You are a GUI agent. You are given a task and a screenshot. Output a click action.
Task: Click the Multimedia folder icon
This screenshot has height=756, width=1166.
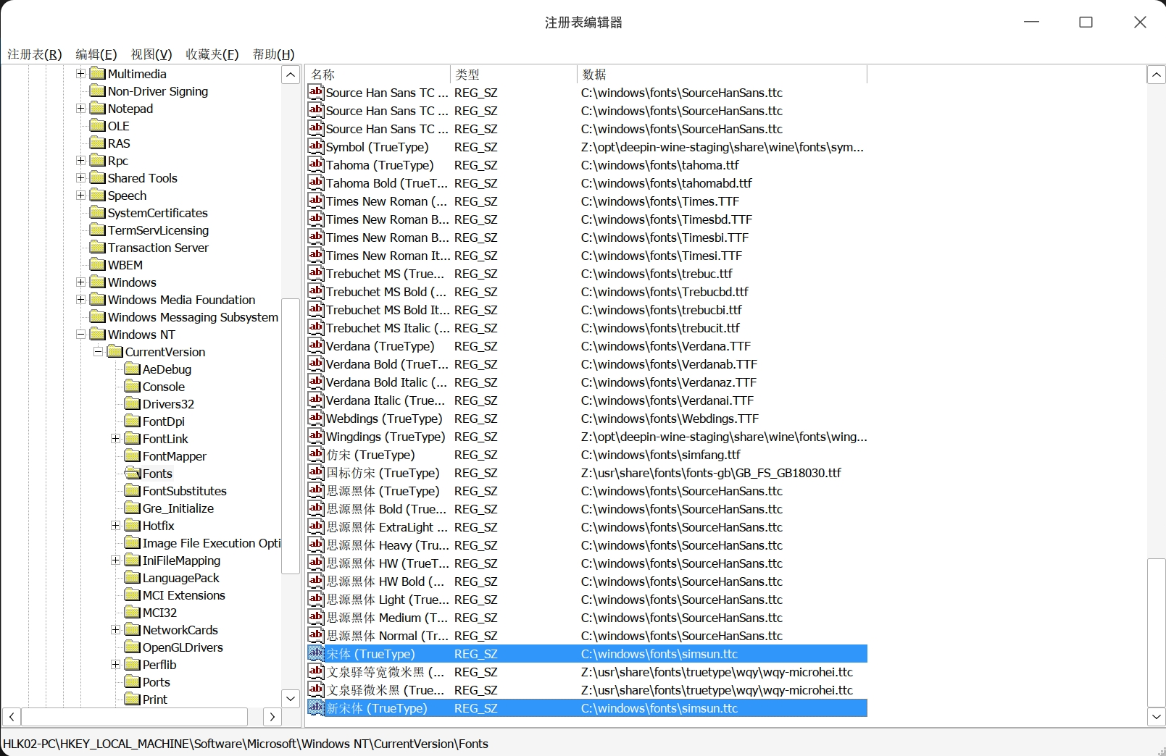[98, 73]
